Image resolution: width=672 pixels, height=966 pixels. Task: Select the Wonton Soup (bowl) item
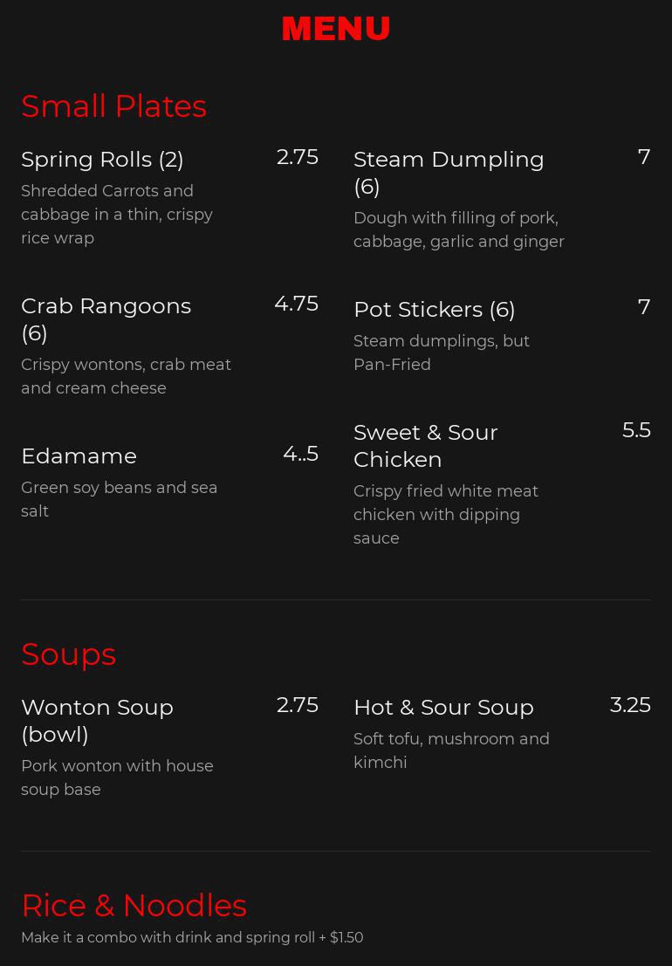[x=97, y=720]
